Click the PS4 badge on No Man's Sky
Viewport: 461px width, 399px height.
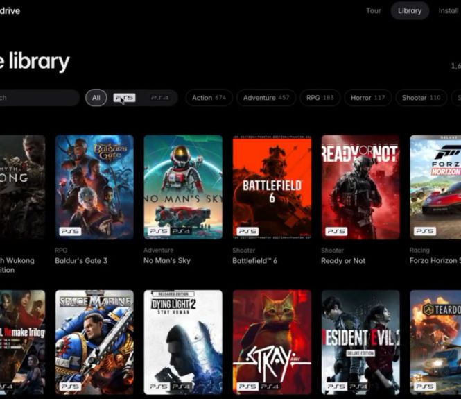181,231
